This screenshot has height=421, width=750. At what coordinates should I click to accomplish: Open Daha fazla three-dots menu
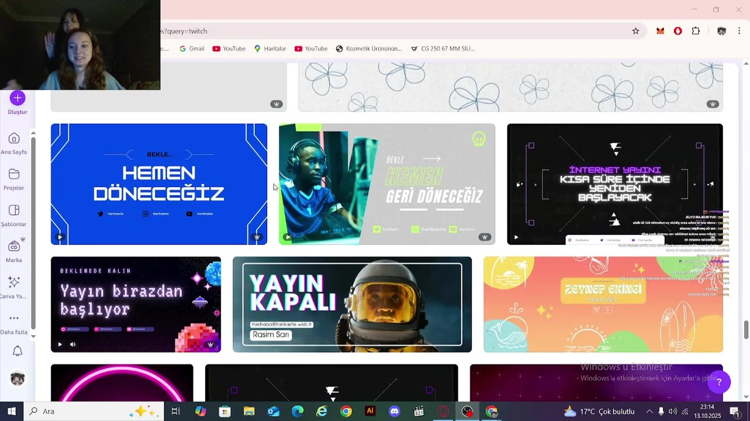point(14,323)
